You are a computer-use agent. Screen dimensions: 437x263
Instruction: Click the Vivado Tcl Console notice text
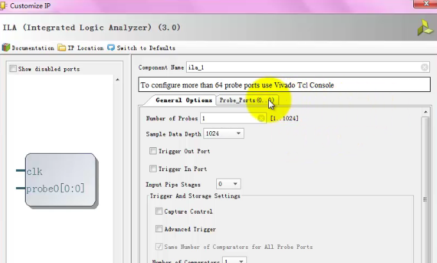[237, 85]
